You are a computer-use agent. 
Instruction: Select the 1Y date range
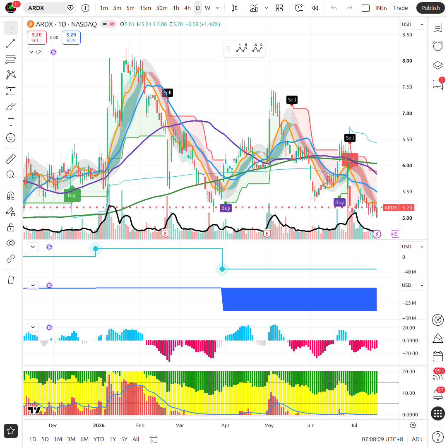click(x=113, y=439)
